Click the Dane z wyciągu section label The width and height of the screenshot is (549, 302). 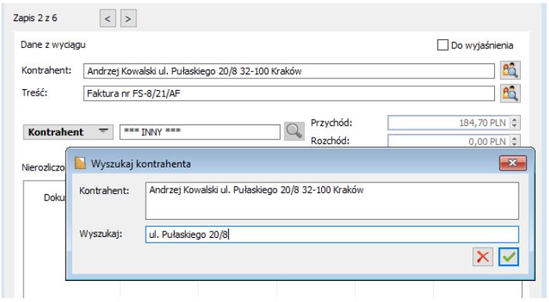point(53,45)
